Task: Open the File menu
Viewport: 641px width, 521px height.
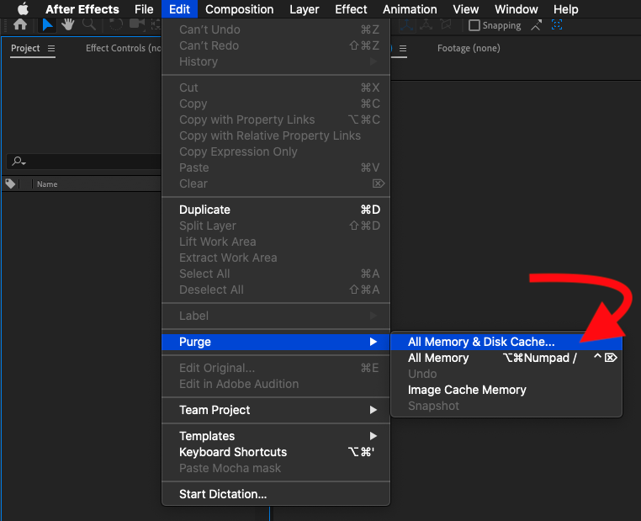Action: pos(144,9)
